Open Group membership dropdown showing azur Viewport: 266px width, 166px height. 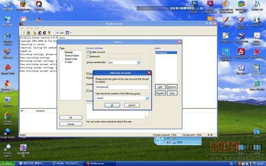pyautogui.click(x=138, y=63)
